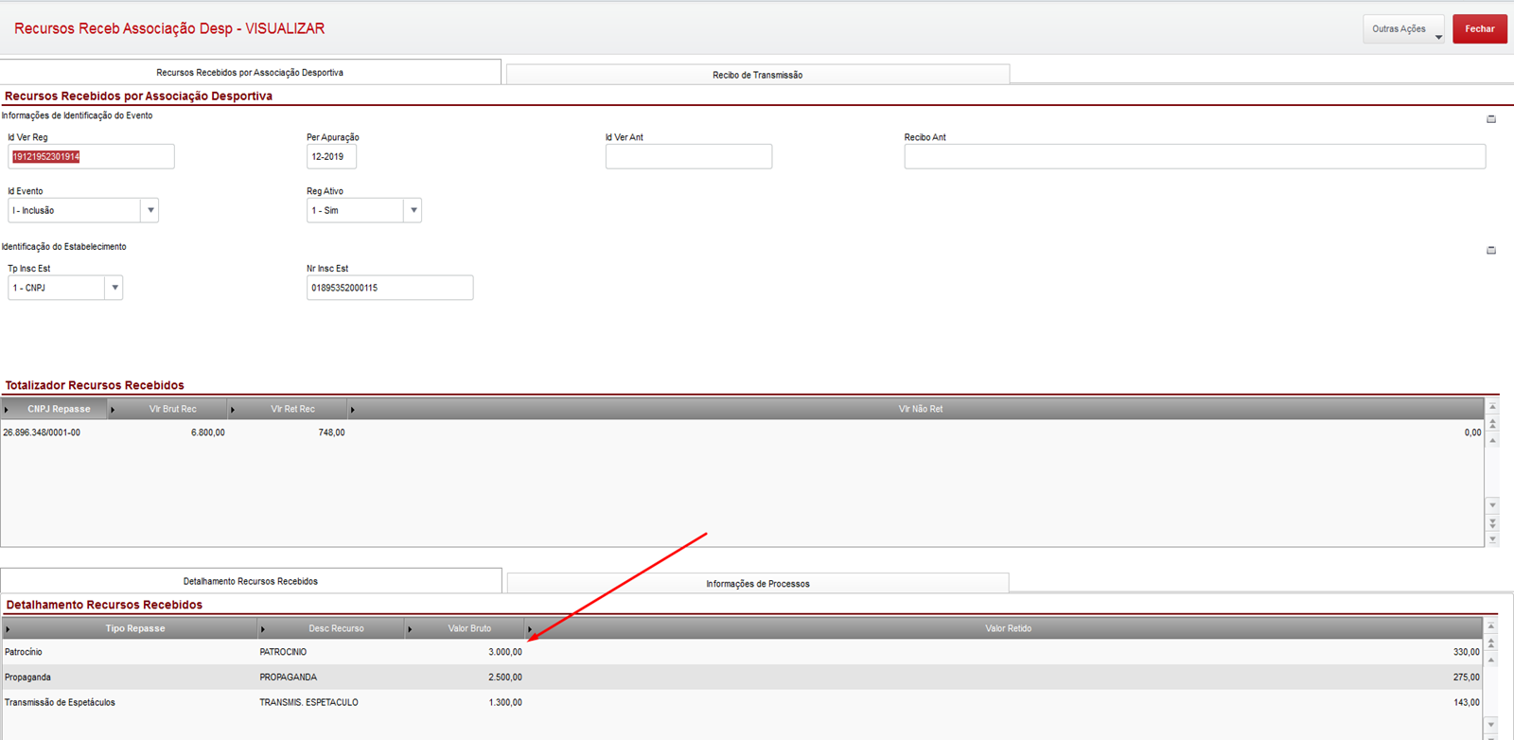1514x740 pixels.
Task: Switch to Recibo de Transmissão tab
Action: pos(758,75)
